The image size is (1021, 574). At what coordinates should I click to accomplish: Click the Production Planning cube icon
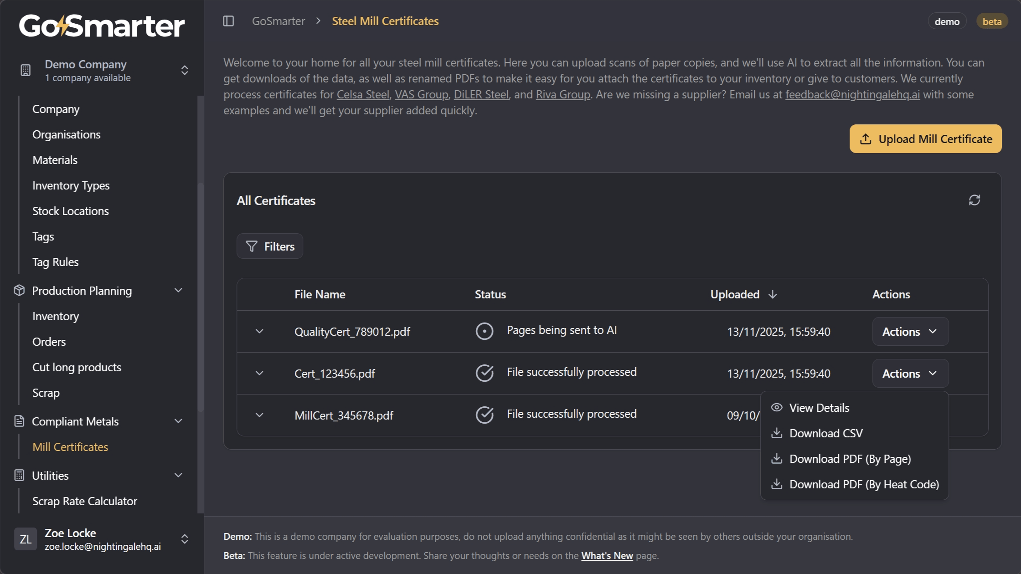coord(19,290)
